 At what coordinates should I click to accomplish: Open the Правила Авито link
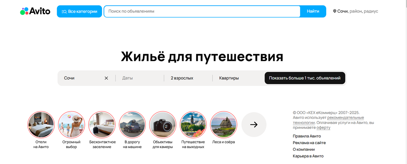point(307,136)
